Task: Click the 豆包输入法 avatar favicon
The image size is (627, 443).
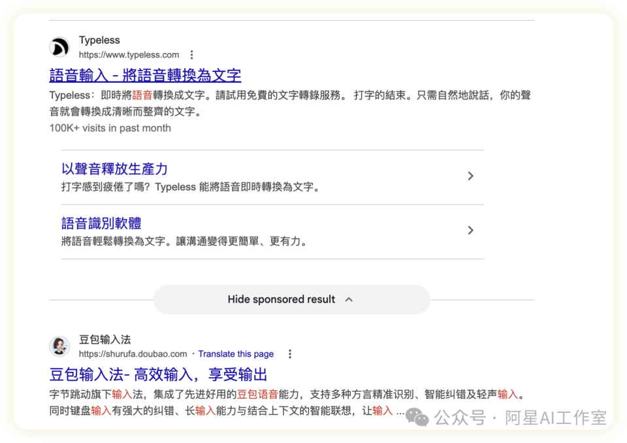Action: click(x=59, y=346)
